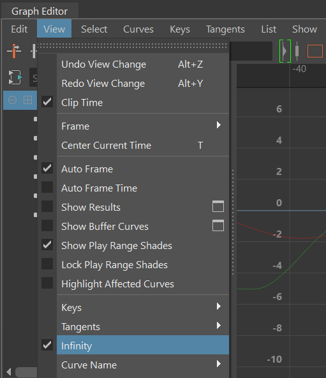Viewport: 326px width, 378px height.
Task: Click the circled minus collapse icon
Action: coord(13,100)
